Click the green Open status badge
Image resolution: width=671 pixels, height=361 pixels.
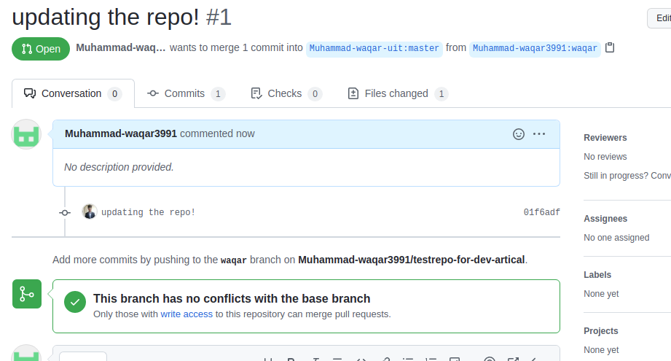tap(41, 49)
